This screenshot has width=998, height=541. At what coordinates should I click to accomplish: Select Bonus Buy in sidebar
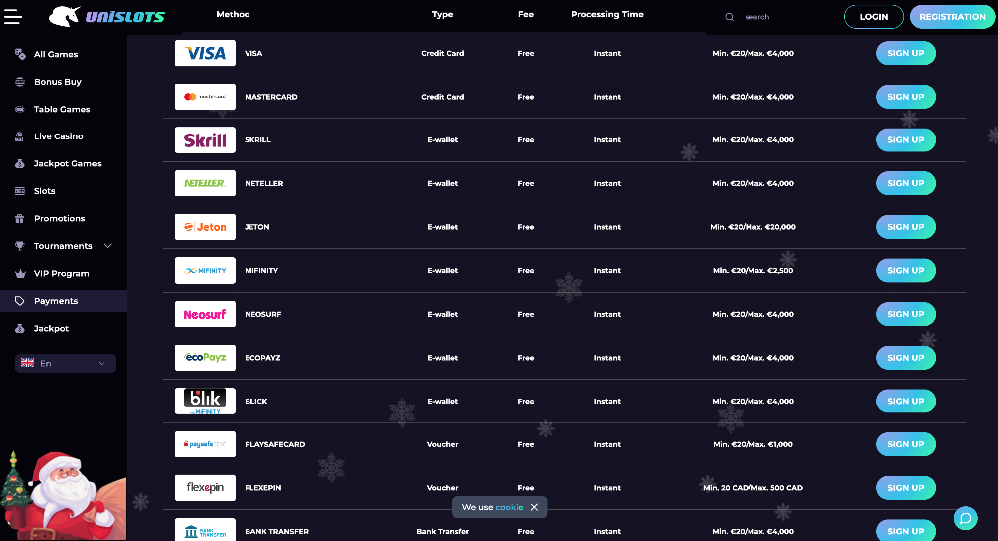[57, 82]
